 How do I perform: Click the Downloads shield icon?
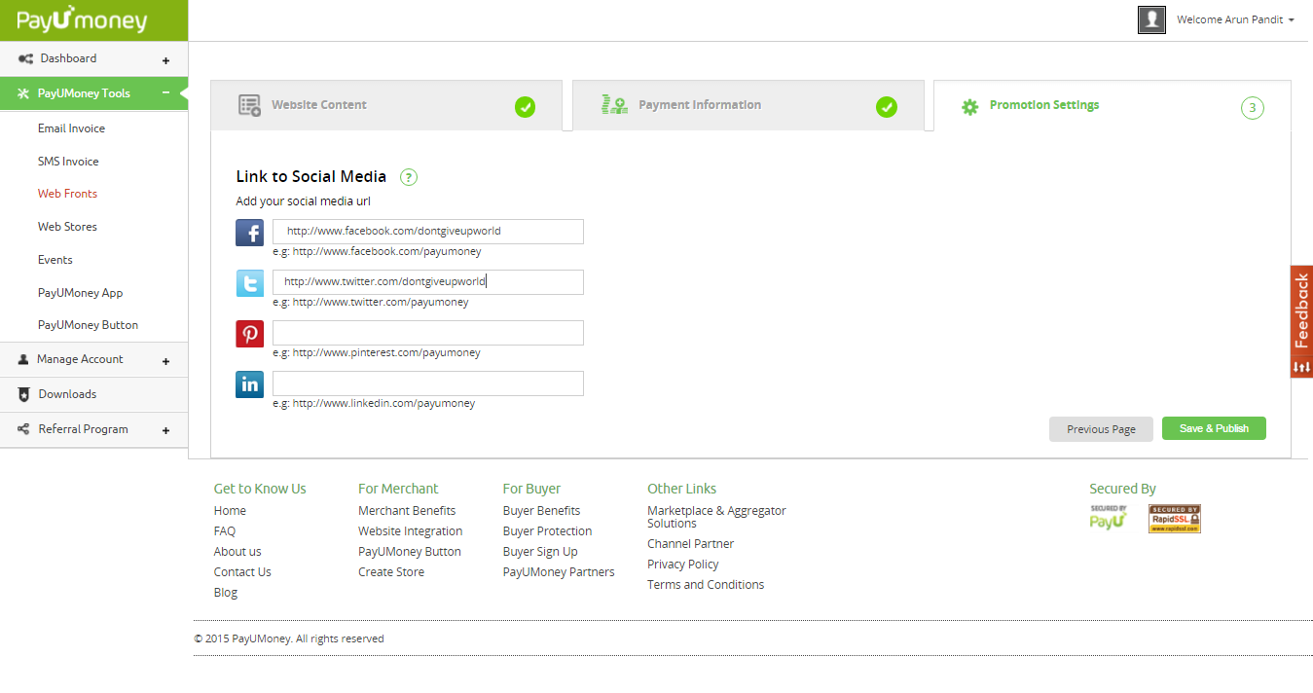coord(24,394)
